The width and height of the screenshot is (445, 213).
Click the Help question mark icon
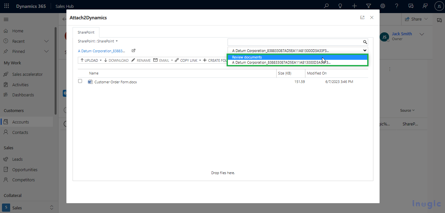point(397,6)
